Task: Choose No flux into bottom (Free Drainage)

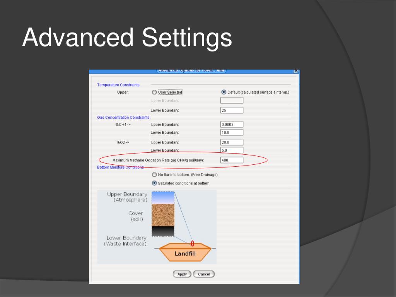Action: [x=154, y=174]
